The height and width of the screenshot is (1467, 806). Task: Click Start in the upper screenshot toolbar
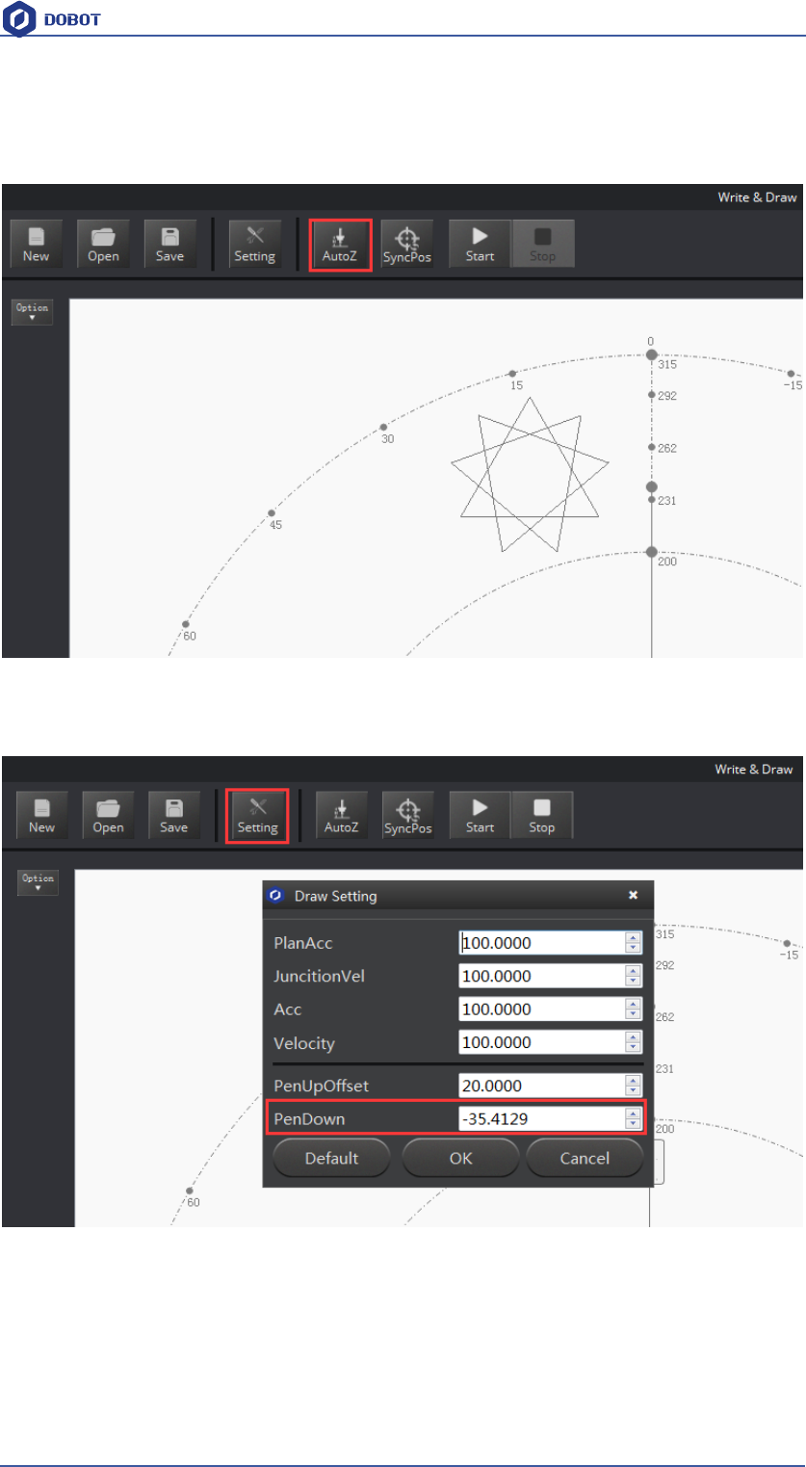480,243
